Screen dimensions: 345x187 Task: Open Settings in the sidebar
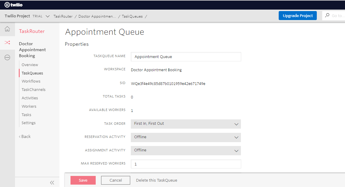tap(28, 123)
